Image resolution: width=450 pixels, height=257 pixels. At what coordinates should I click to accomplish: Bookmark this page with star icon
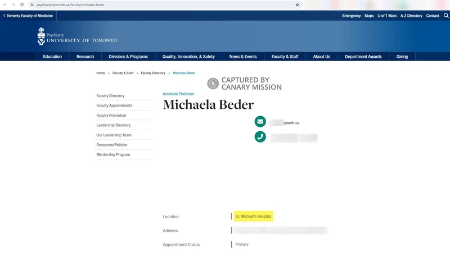[x=297, y=4]
